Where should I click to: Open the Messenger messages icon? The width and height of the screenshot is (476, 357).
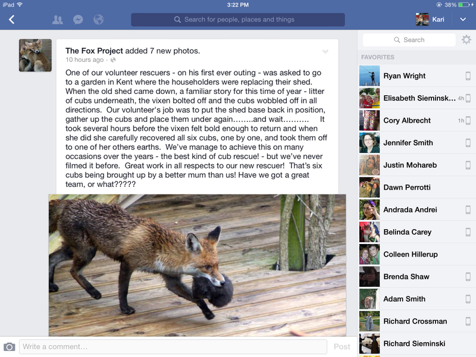click(78, 20)
